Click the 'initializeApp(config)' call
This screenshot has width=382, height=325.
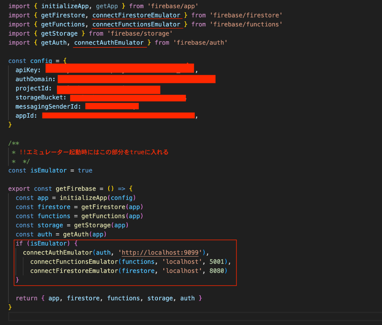pos(98,198)
